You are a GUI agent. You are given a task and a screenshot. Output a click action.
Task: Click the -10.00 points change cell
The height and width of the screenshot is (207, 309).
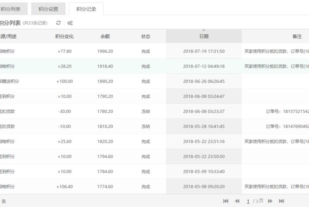(x=64, y=126)
